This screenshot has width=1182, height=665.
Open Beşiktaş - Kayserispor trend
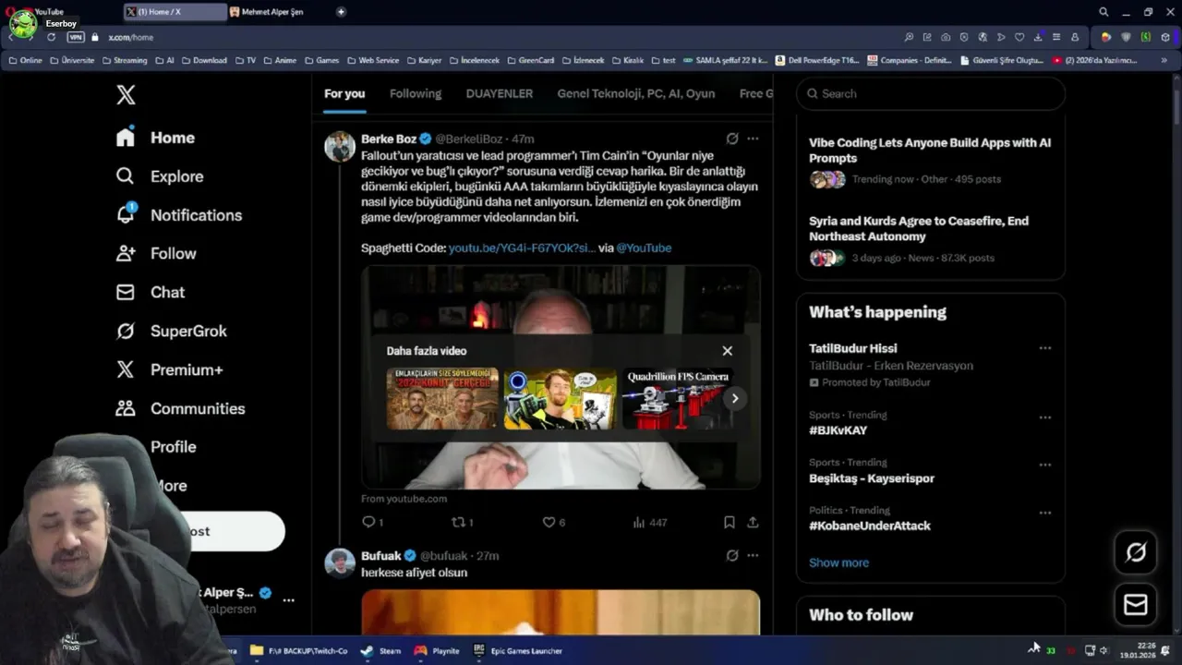pyautogui.click(x=872, y=478)
